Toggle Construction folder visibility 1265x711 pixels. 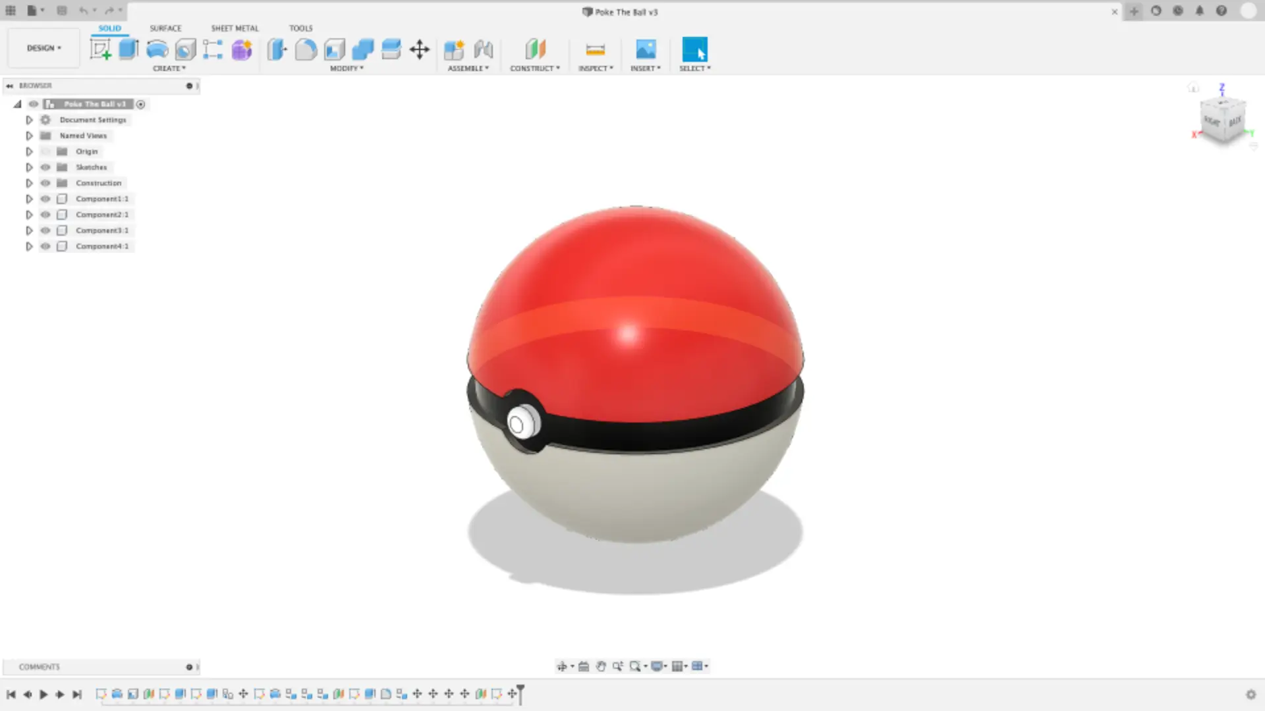(45, 182)
